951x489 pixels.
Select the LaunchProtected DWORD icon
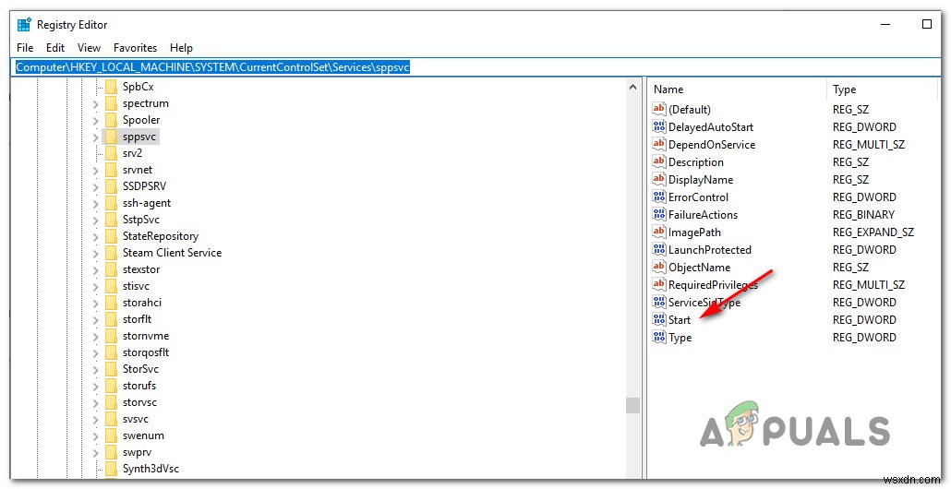click(658, 250)
